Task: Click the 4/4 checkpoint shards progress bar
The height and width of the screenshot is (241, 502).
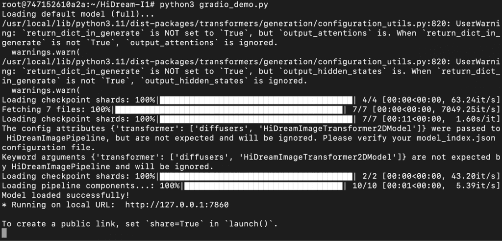Action: (256, 100)
